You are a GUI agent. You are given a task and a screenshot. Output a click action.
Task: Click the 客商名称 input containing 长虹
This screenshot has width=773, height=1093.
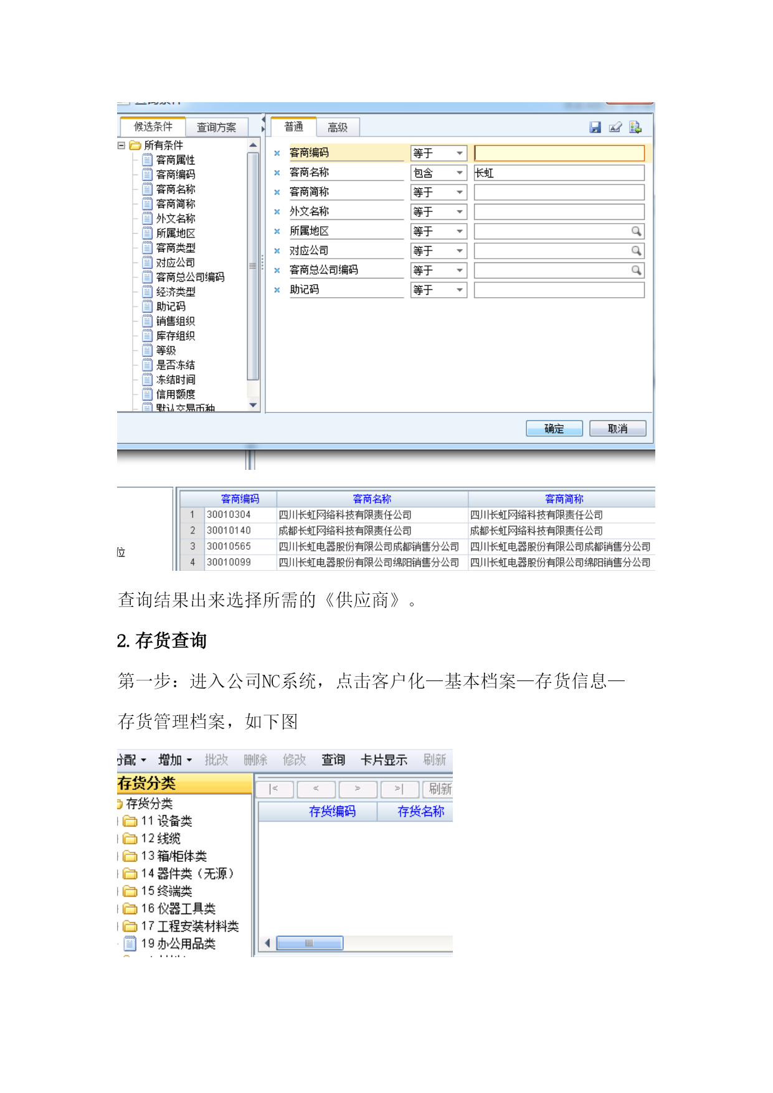(x=559, y=173)
